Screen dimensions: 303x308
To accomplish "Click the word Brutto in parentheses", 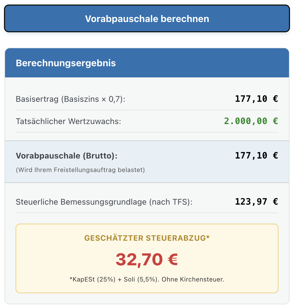I will [x=99, y=156].
